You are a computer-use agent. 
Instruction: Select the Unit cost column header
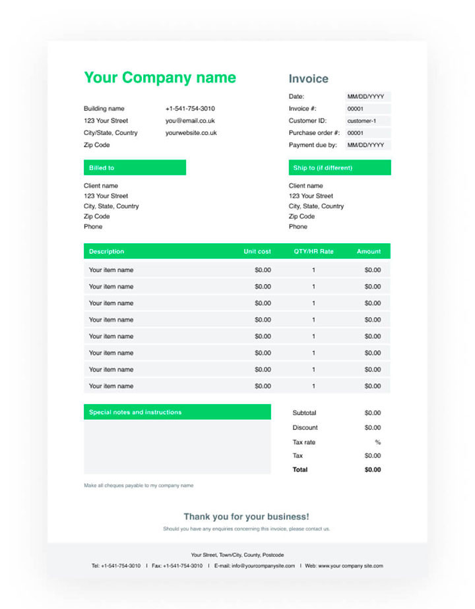point(257,251)
